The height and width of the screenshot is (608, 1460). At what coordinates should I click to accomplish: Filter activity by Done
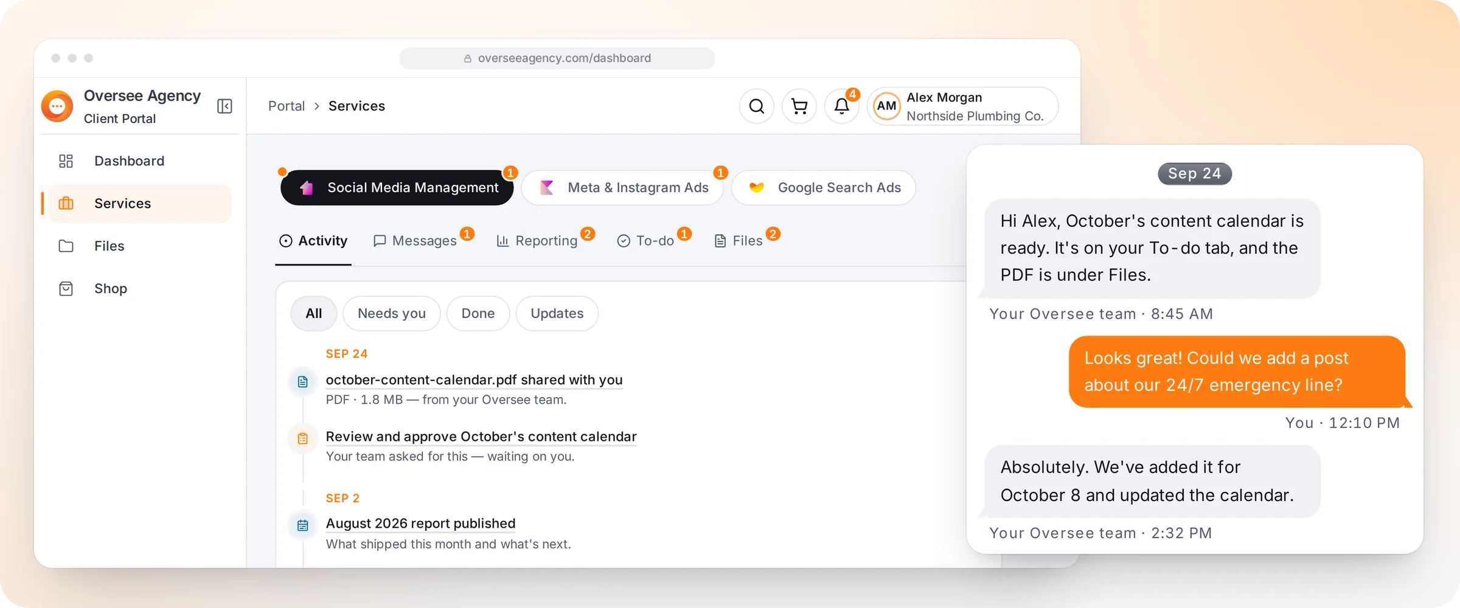coord(478,314)
